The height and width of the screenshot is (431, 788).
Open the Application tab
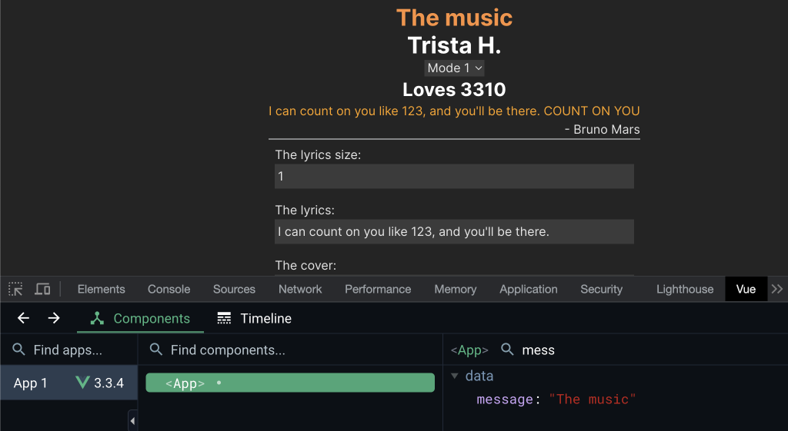tap(528, 289)
